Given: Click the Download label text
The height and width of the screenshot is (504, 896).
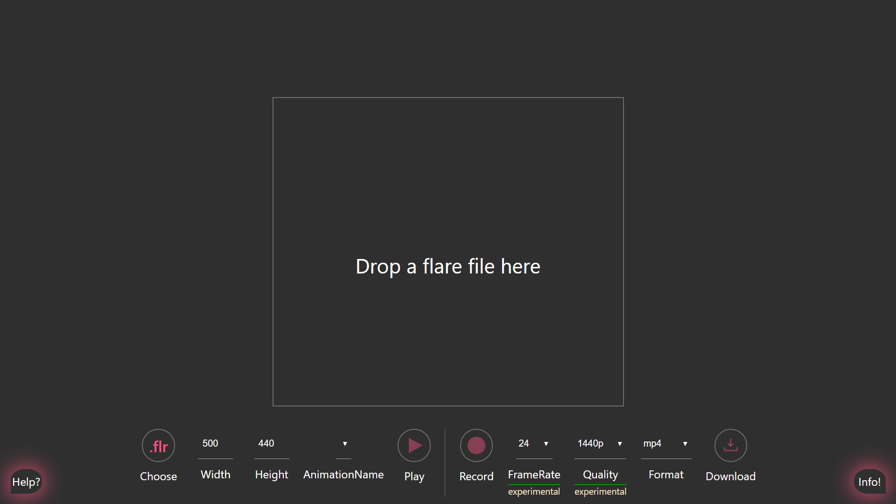Looking at the screenshot, I should pos(730,476).
